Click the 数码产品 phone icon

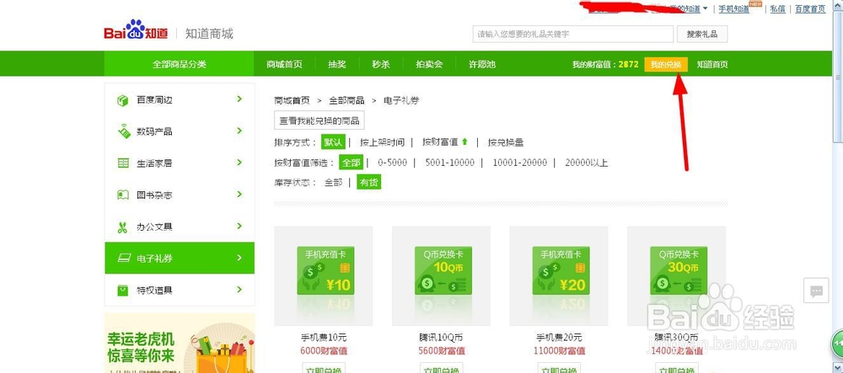124,131
